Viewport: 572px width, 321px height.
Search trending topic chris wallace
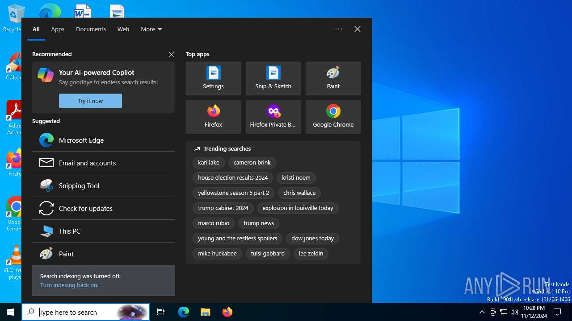299,193
